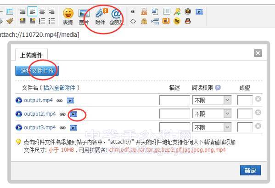The height and width of the screenshot is (188, 275).
Task: Focus the description field for output2.mp4
Action: pyautogui.click(x=174, y=114)
